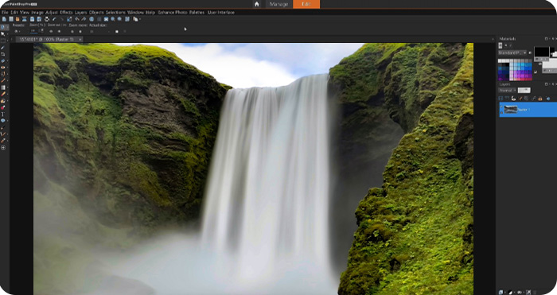Click the zoom percent field in options
Viewport: 557px width, 295px height.
tap(34, 31)
